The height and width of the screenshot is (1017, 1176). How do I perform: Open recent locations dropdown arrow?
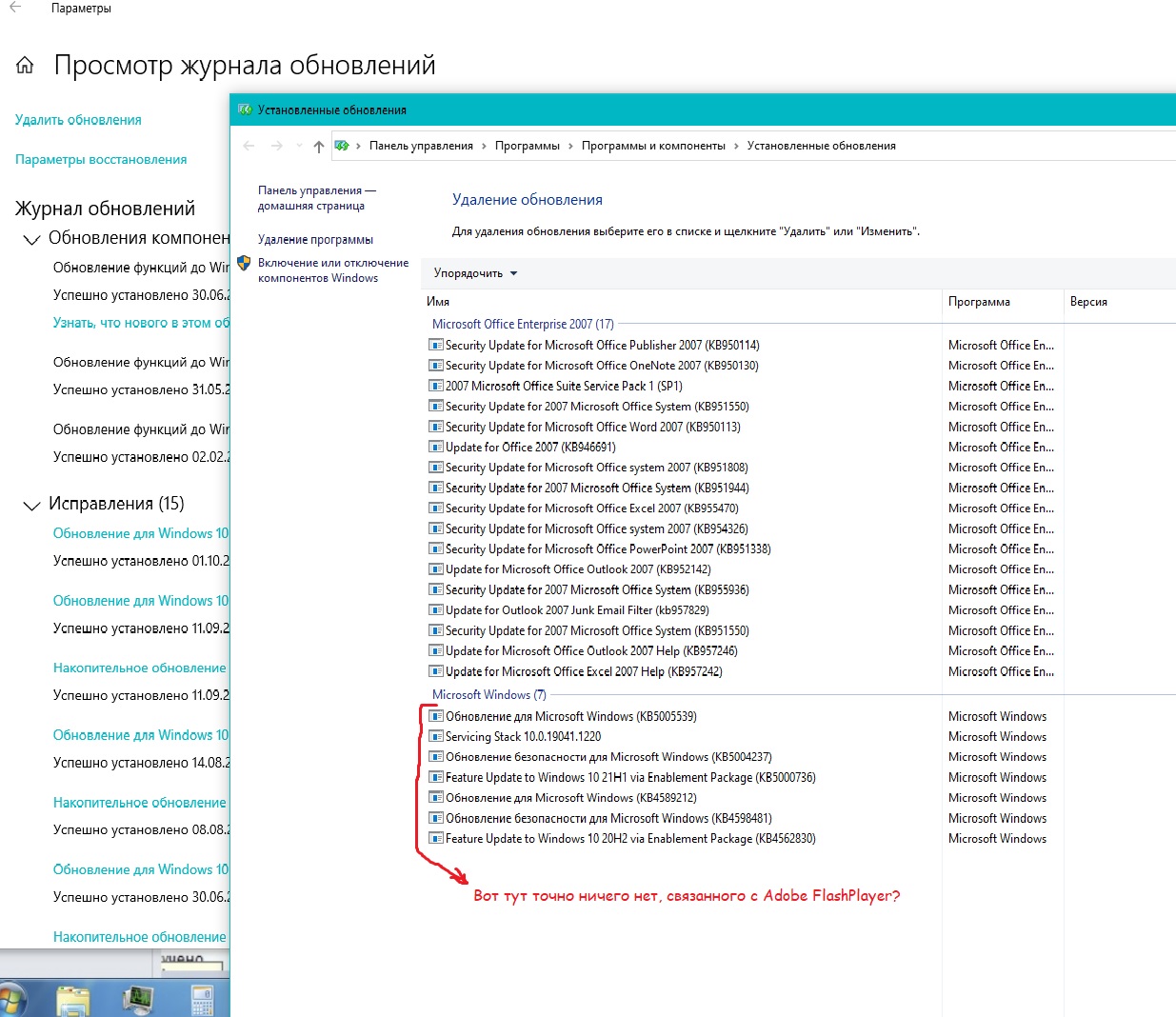(299, 146)
